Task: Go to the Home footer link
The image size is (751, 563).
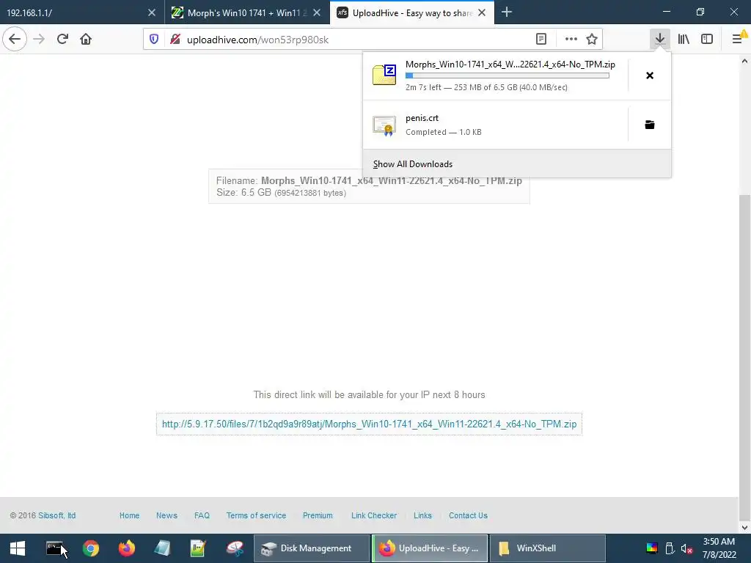Action: coord(129,515)
